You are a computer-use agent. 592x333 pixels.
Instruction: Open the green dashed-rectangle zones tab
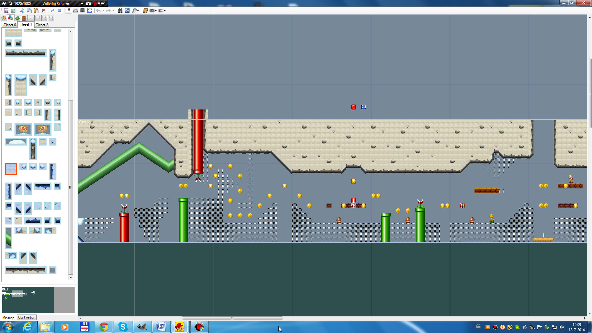[38, 18]
